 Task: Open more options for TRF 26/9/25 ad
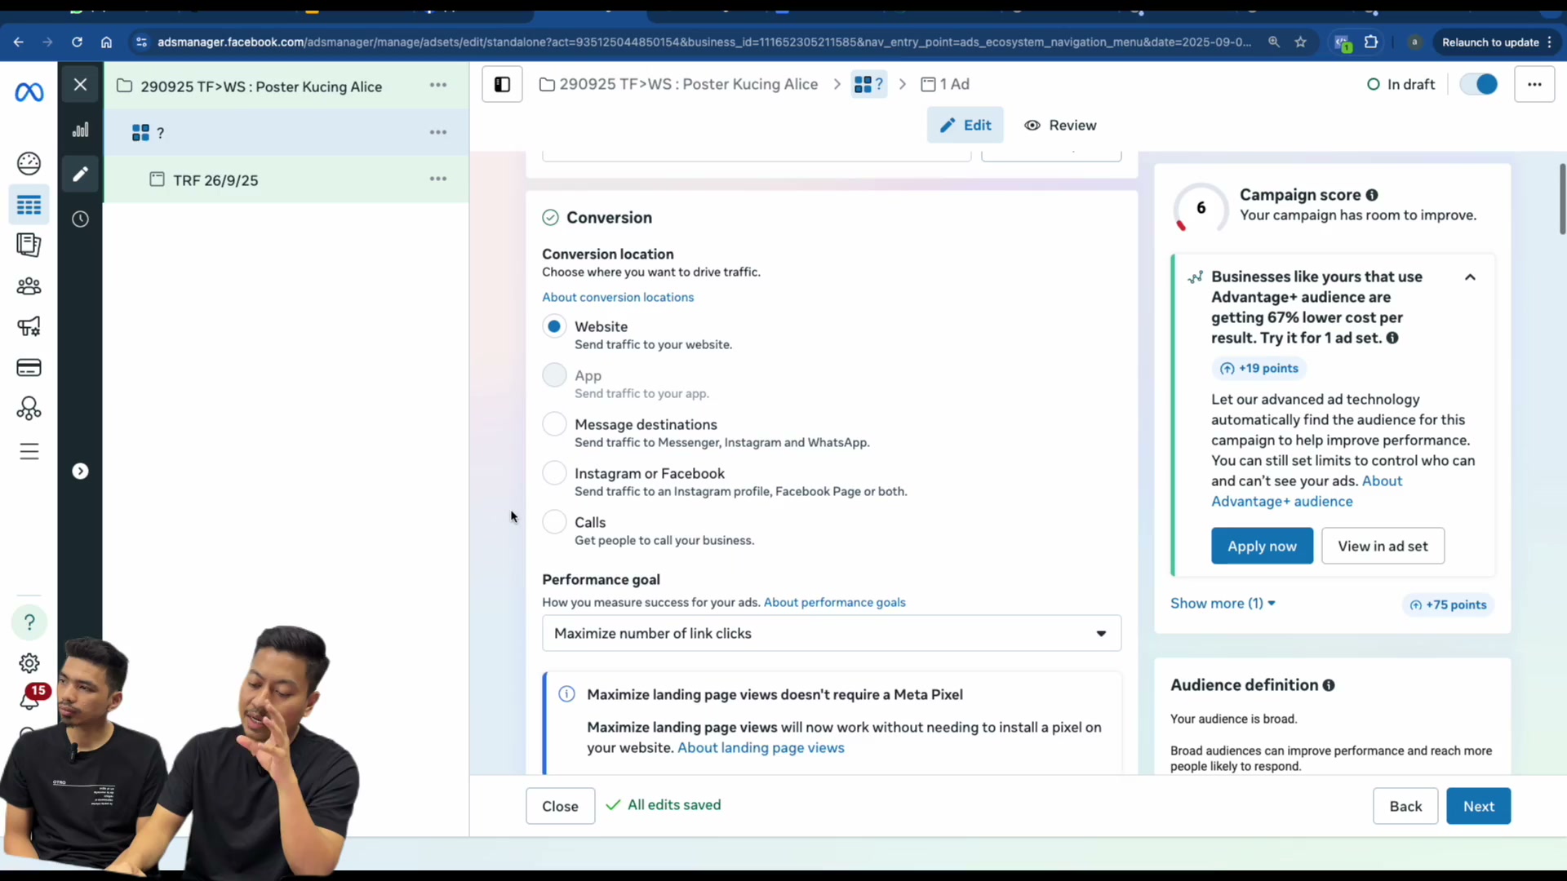click(x=438, y=179)
